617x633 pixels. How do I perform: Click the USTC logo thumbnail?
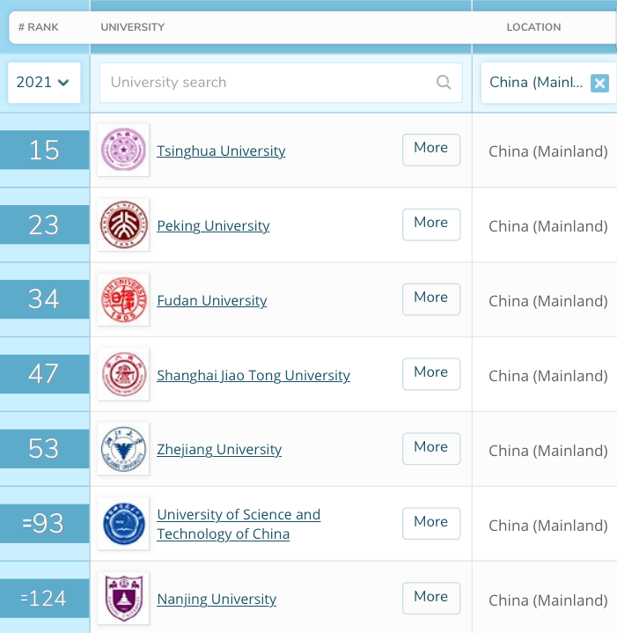(x=123, y=523)
